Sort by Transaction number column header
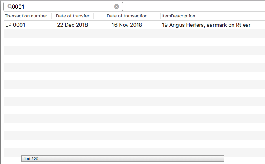 coord(26,16)
